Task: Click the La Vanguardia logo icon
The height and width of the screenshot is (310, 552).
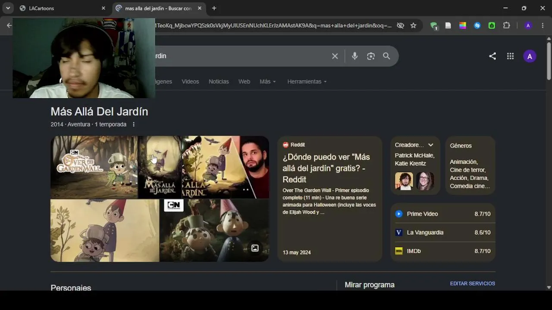Action: click(x=399, y=232)
